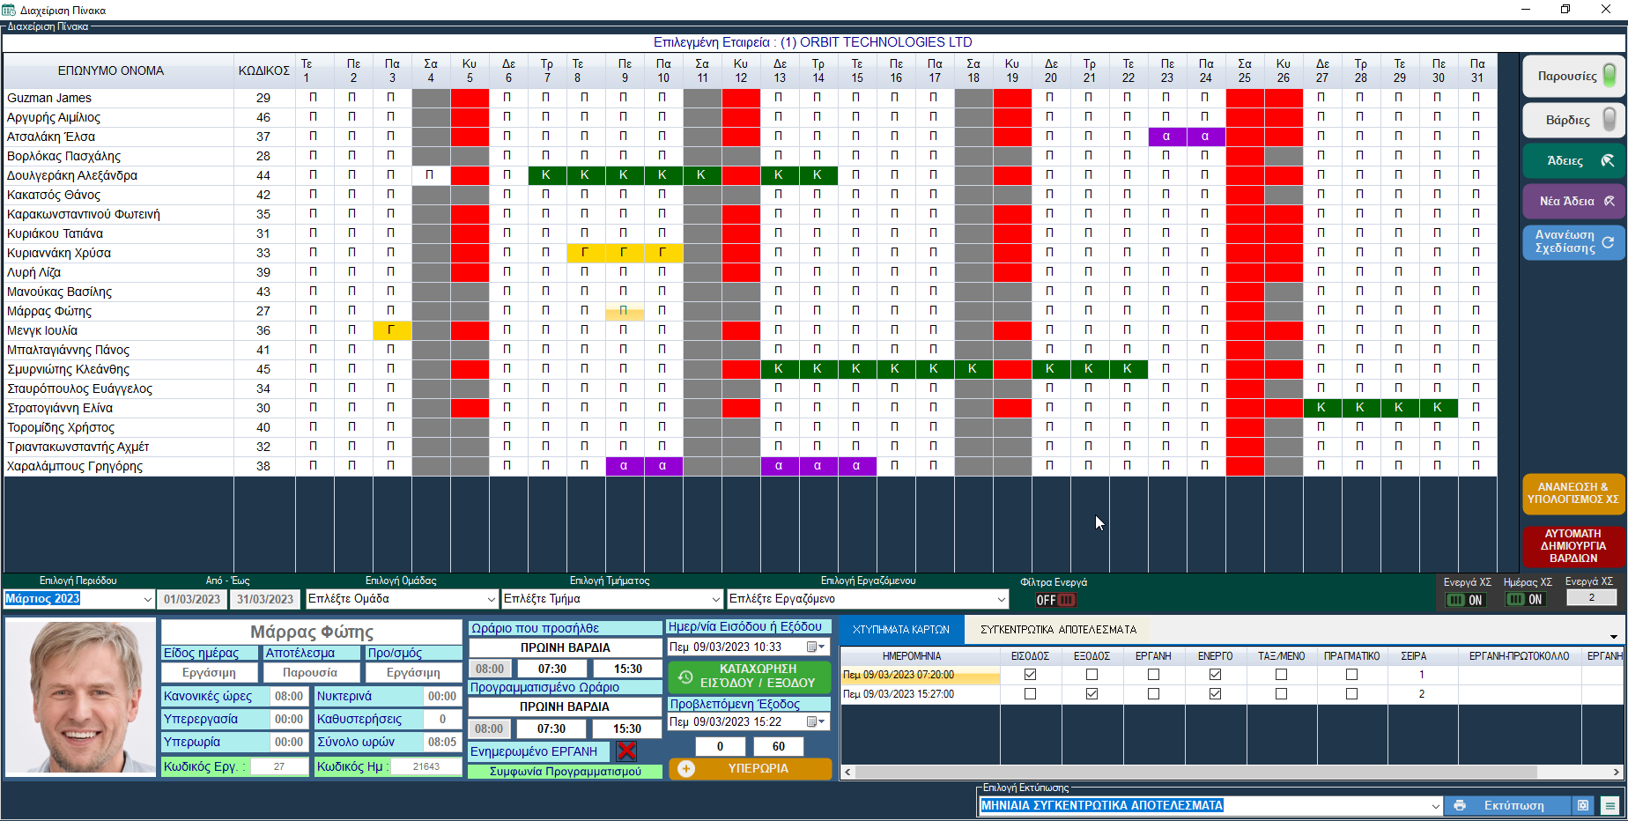Click the Ανανέωση Σχεδίασης refresh icon
The width and height of the screenshot is (1628, 821).
1608,241
